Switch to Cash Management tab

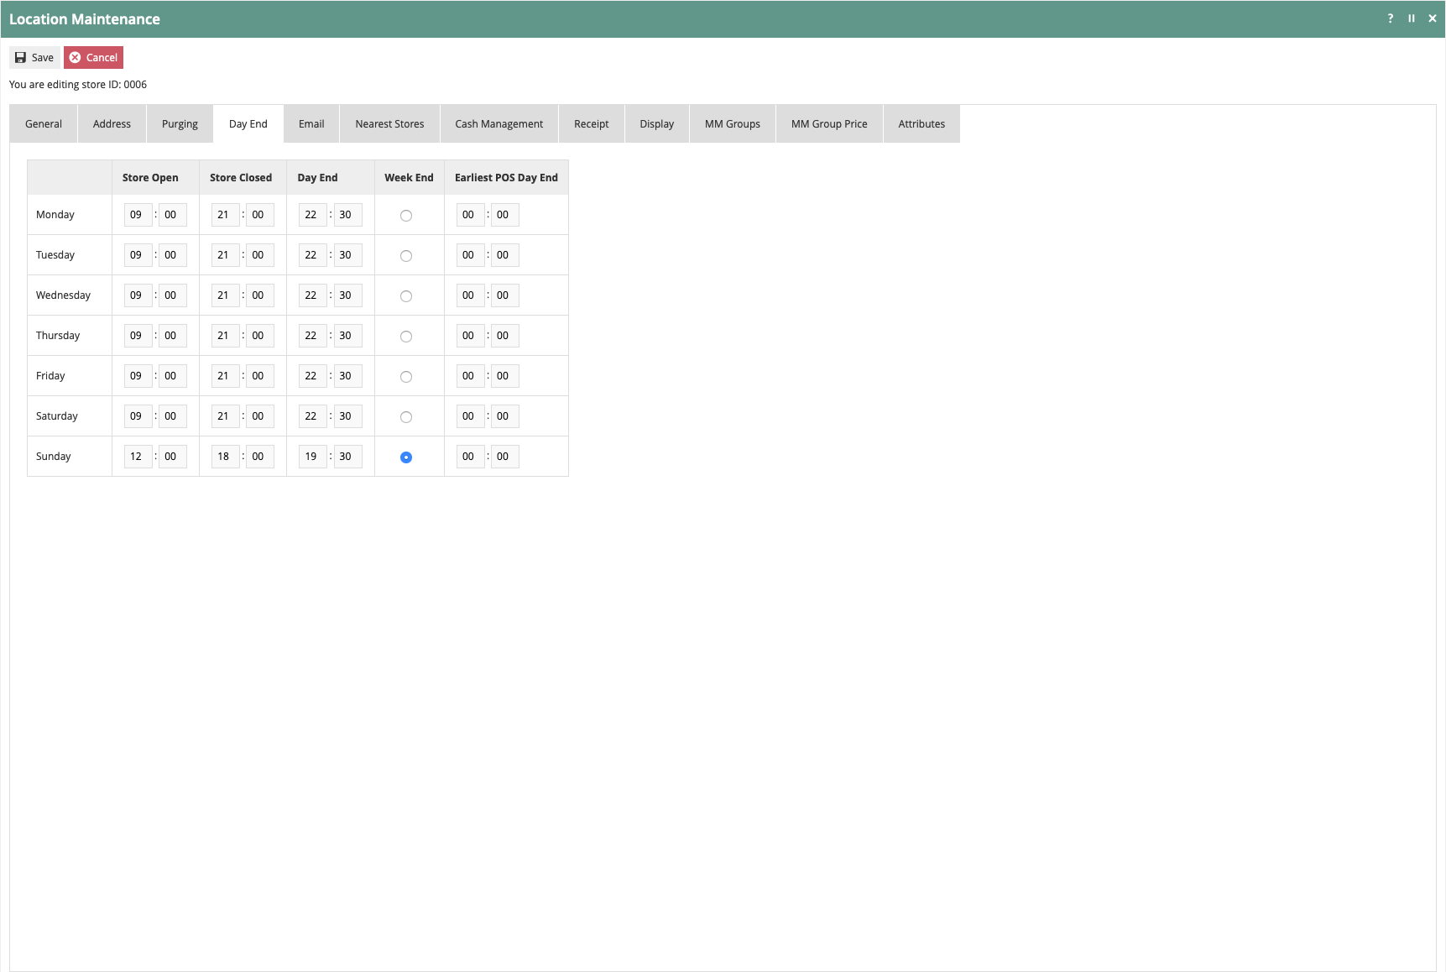[x=499, y=123]
